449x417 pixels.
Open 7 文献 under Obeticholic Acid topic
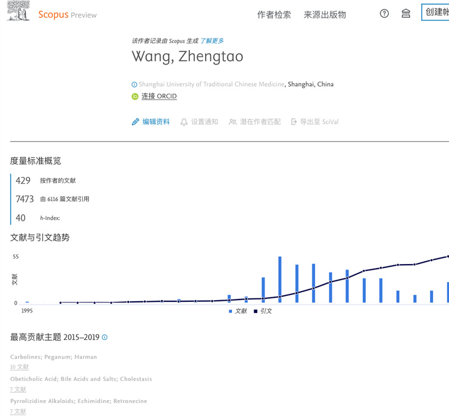18,389
